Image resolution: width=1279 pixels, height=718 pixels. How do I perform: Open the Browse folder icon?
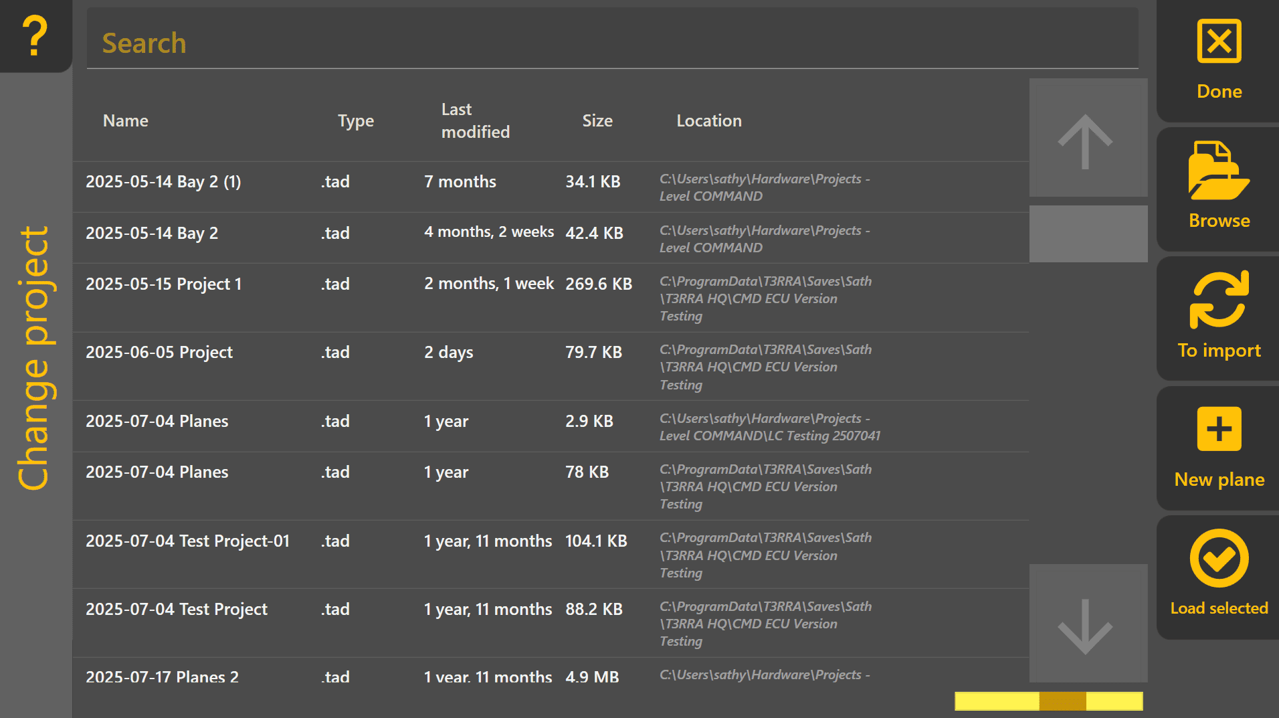(x=1219, y=171)
